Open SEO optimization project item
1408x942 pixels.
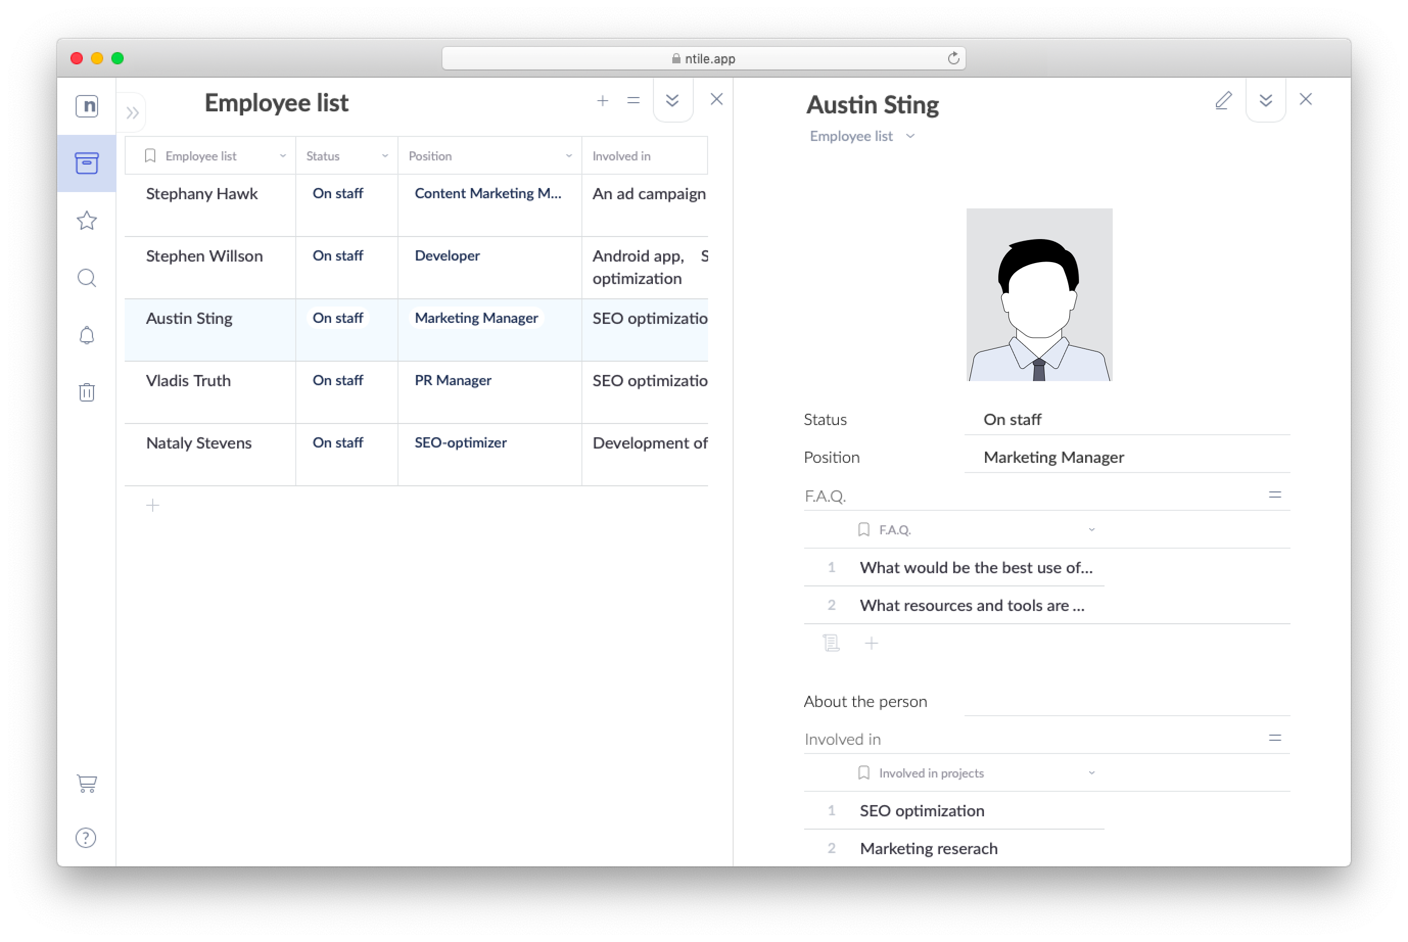pyautogui.click(x=922, y=811)
